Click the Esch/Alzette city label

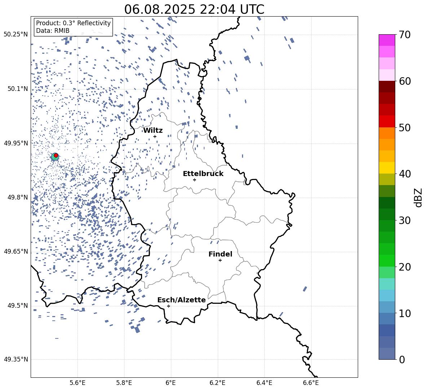tap(181, 300)
